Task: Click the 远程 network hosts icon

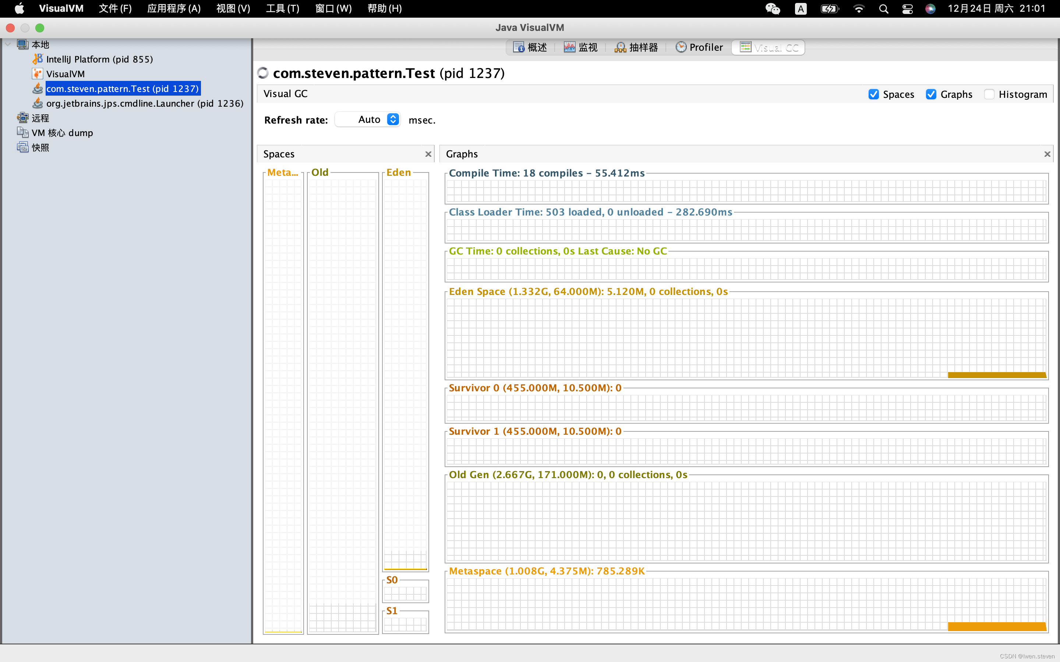Action: (23, 118)
